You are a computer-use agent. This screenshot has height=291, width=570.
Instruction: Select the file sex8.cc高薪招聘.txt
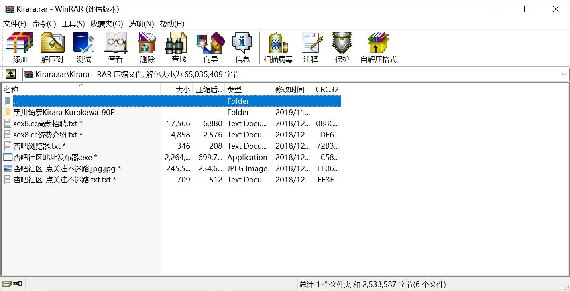[48, 123]
